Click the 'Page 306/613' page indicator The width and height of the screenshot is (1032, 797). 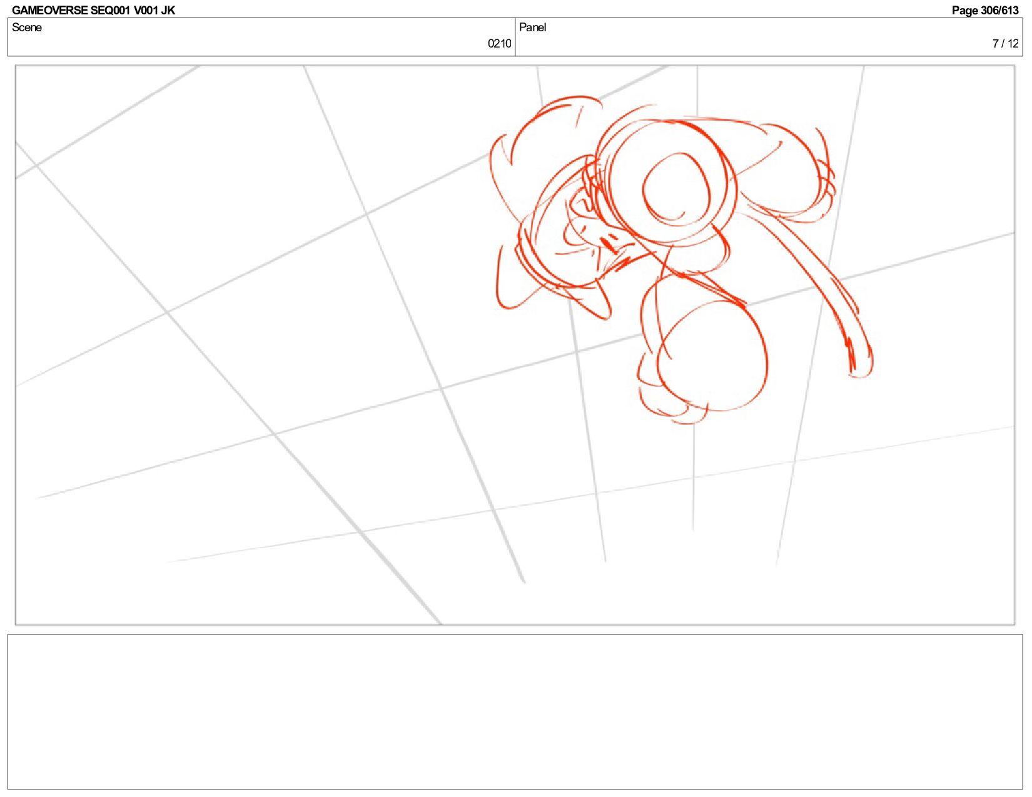(985, 10)
